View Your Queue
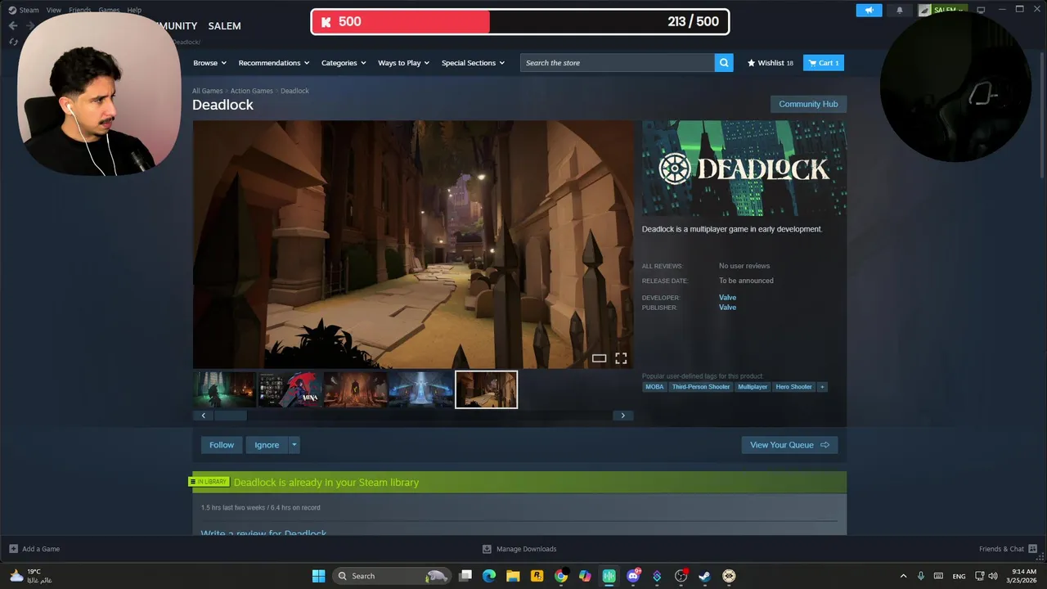This screenshot has height=589, width=1047. (789, 445)
